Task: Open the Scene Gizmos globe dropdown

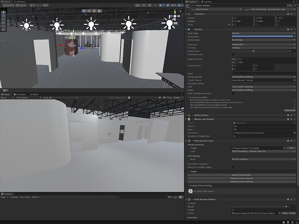Action: click(x=180, y=5)
